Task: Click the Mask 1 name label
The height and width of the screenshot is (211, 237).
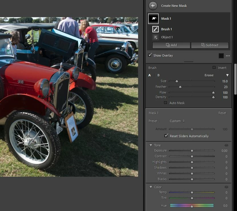Action: pos(166,19)
